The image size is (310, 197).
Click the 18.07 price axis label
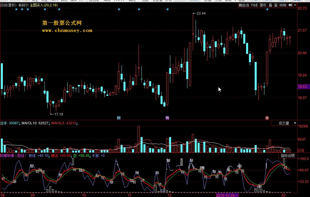tap(302, 98)
